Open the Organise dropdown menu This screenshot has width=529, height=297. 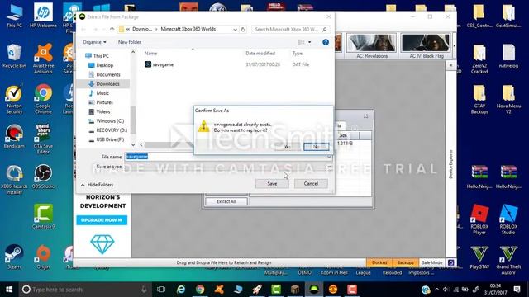pyautogui.click(x=94, y=42)
